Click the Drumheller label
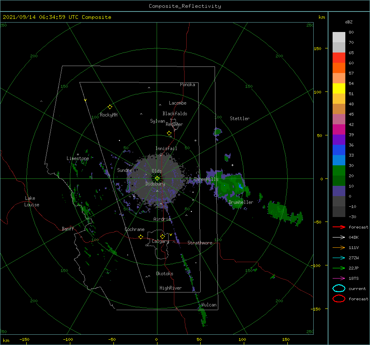This screenshot has width=370, height=345. click(x=241, y=202)
